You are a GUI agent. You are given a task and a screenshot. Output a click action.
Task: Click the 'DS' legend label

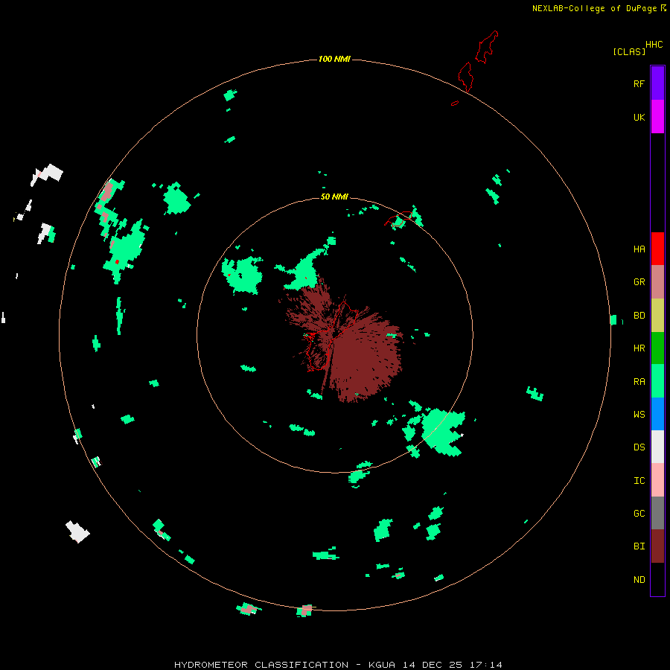639,447
